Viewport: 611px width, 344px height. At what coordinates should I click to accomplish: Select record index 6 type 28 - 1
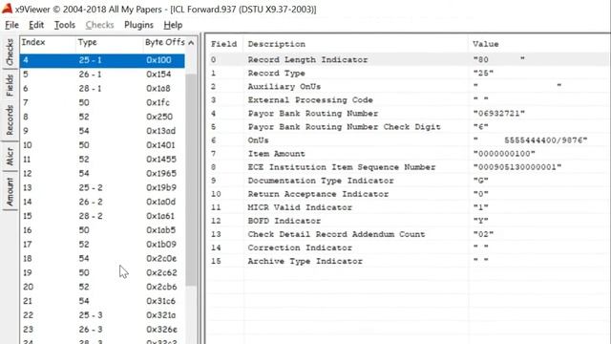coord(102,89)
